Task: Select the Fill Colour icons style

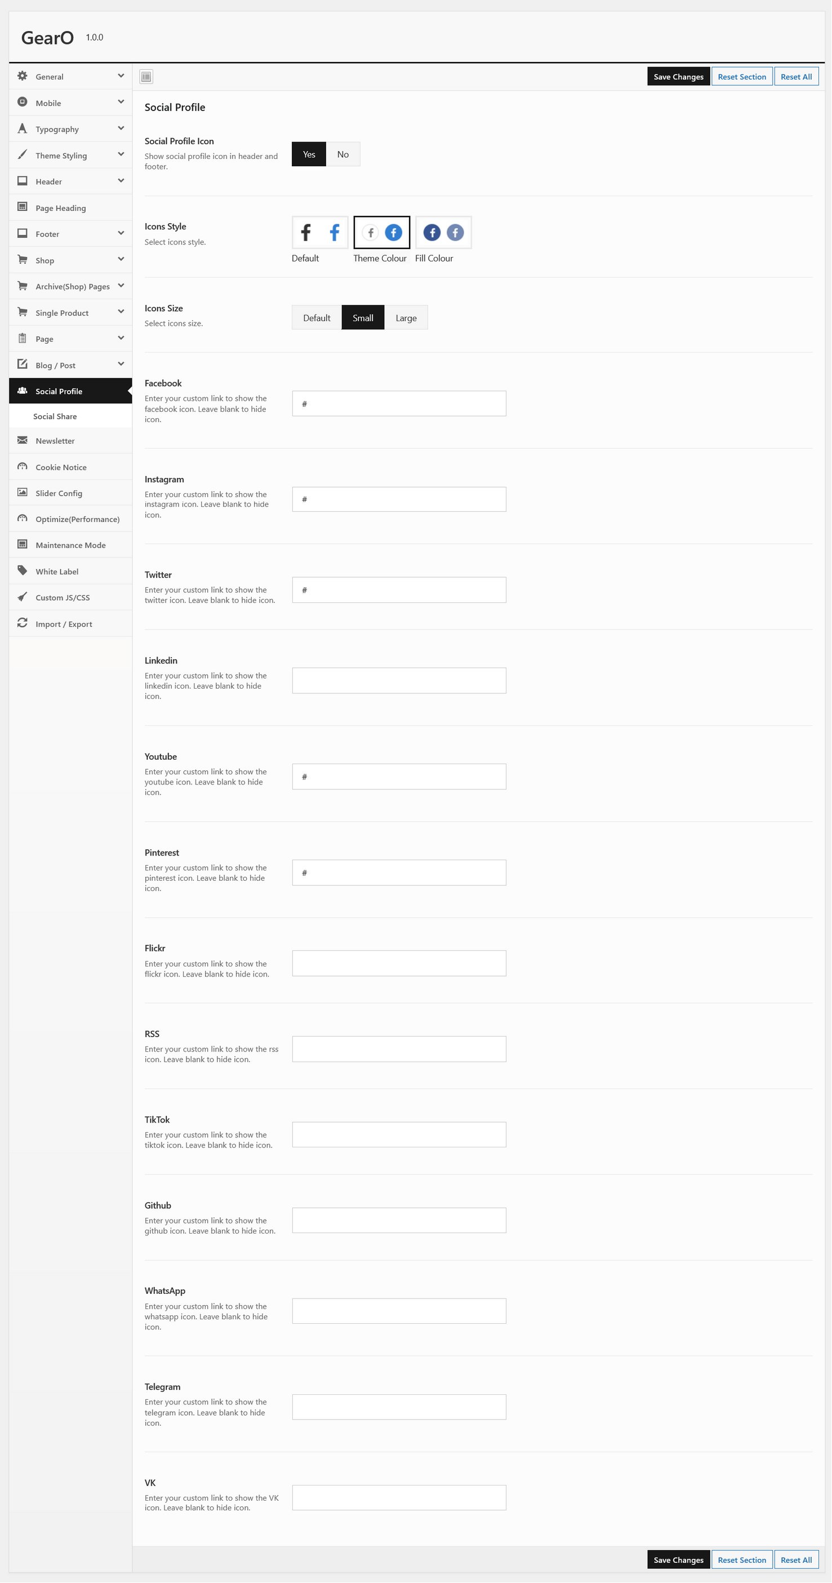Action: [443, 233]
